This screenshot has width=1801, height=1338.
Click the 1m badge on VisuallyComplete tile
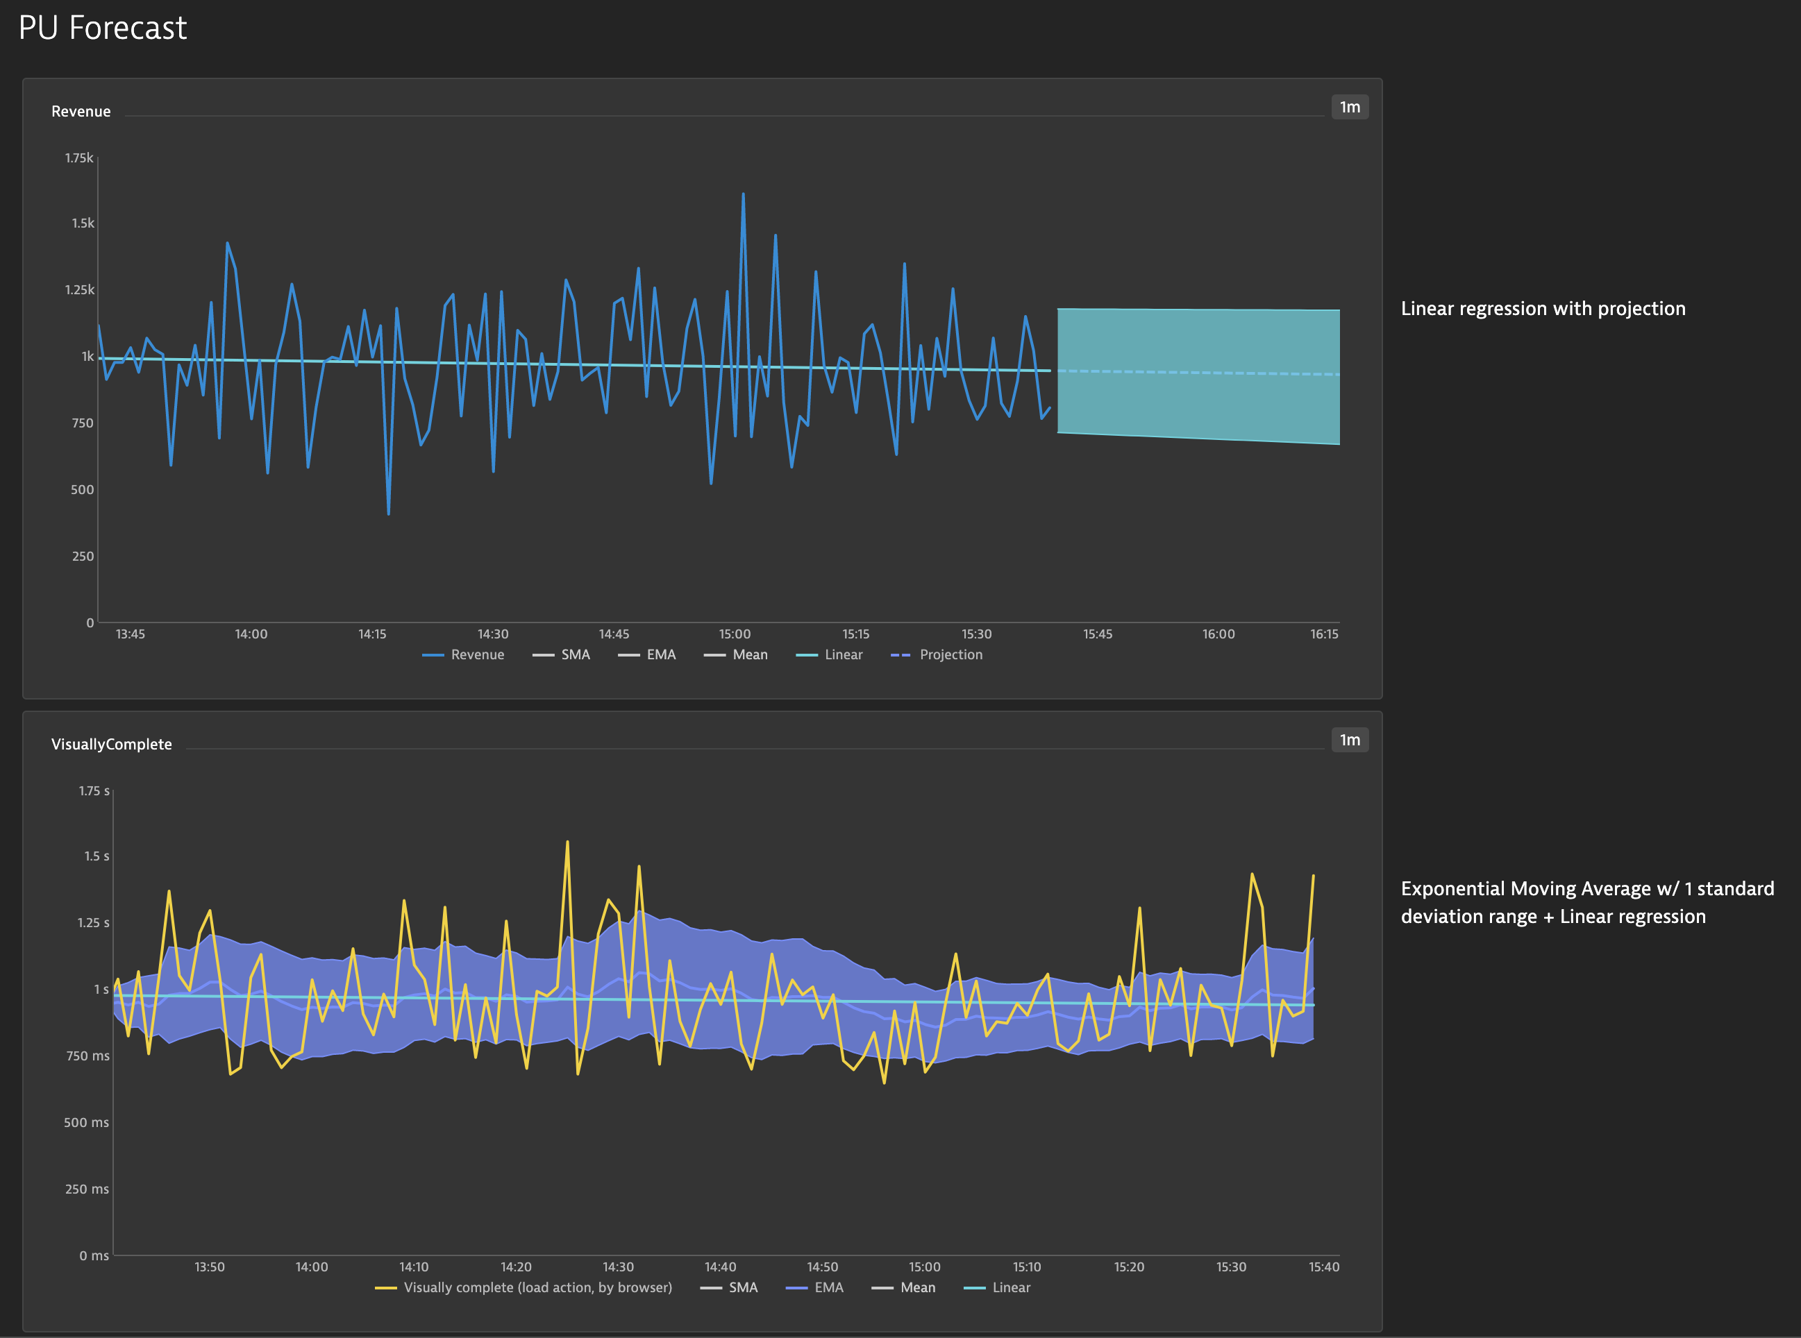tap(1350, 740)
